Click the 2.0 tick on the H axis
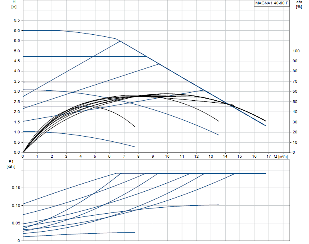Image resolution: width=309 pixels, height=244 pixels. (x=17, y=112)
